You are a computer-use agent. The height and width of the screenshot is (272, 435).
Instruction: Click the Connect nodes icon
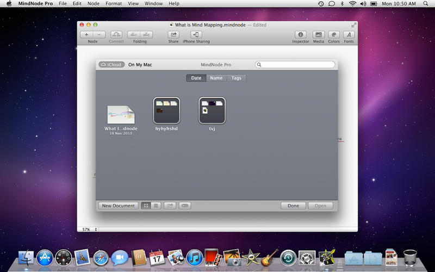coord(116,34)
